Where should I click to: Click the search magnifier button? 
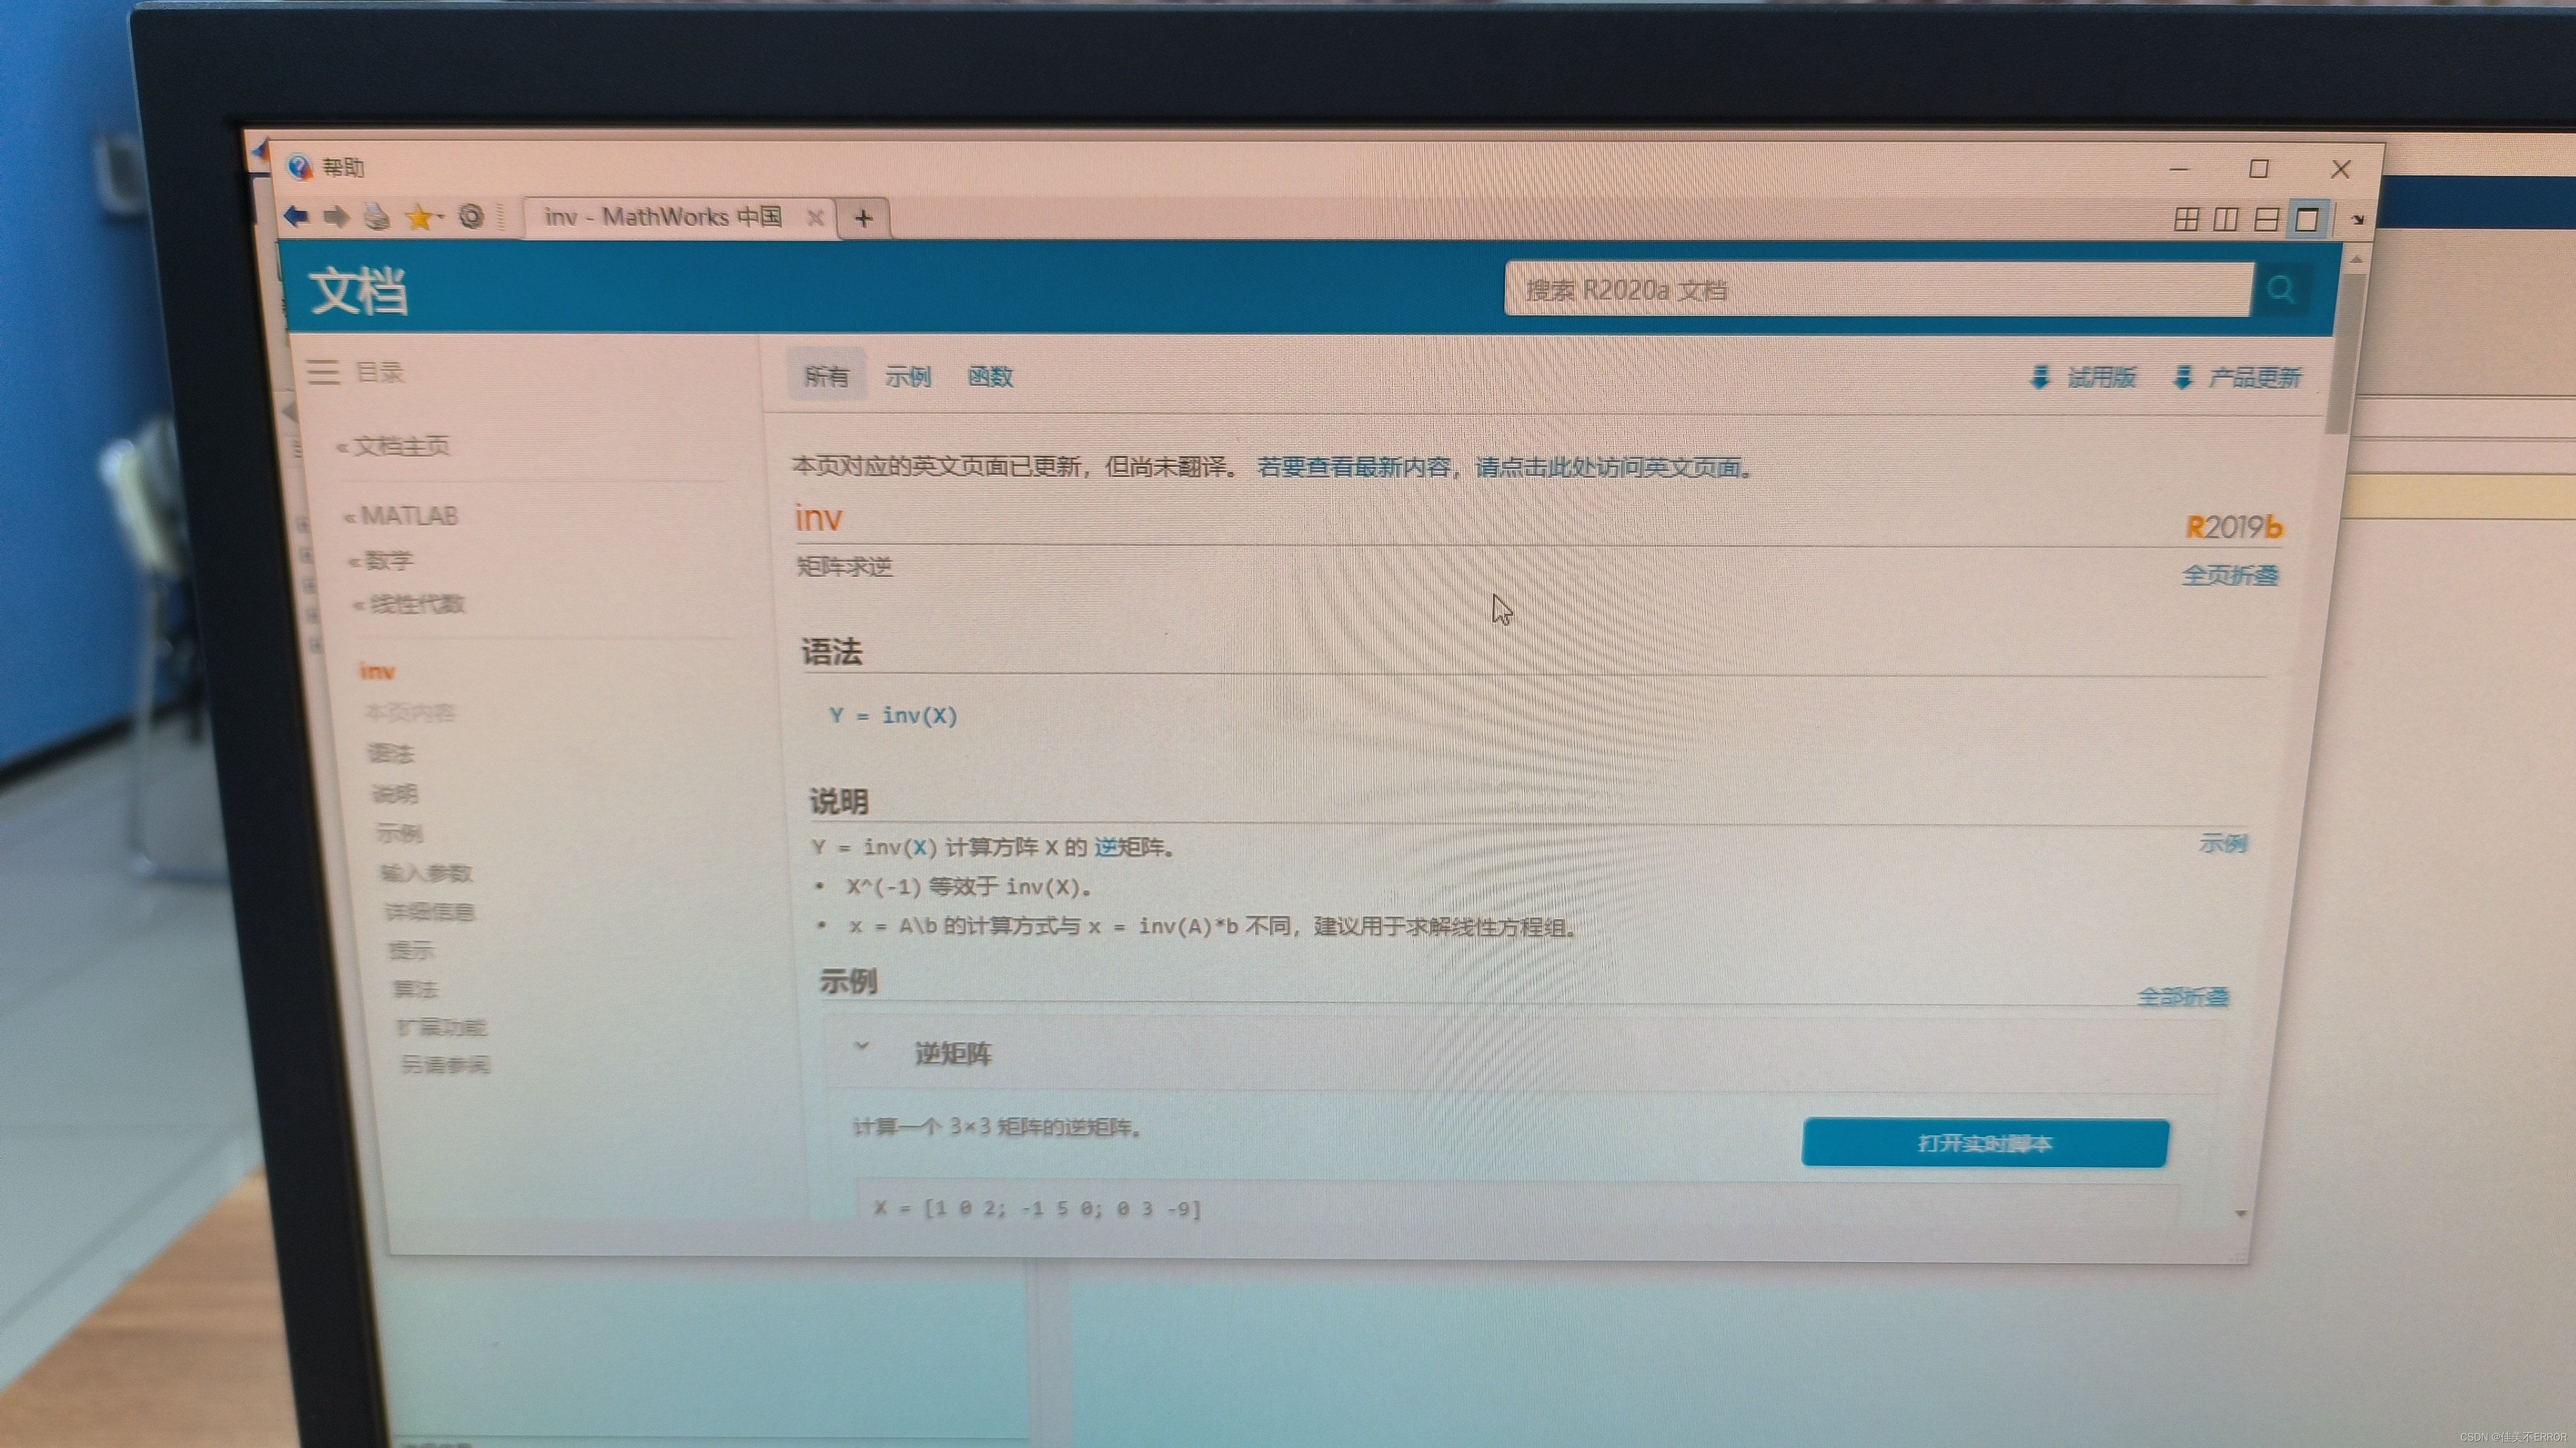pos(2281,290)
